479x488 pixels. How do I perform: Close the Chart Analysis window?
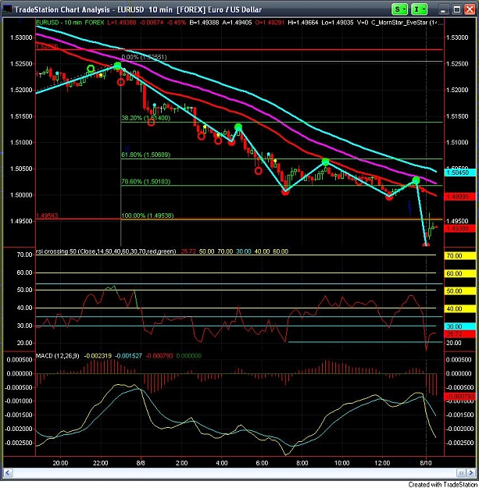pyautogui.click(x=470, y=9)
